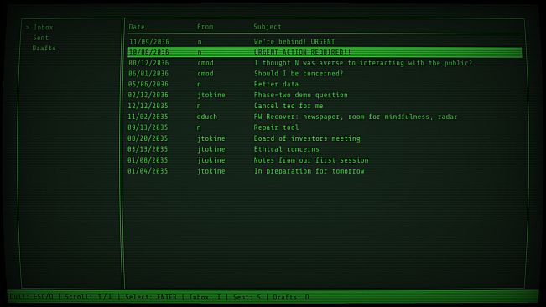The width and height of the screenshot is (546, 307).
Task: Open the Inbox folder
Action: (43, 27)
